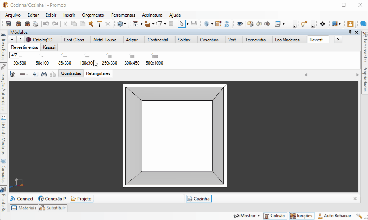Expand the brick wall icon dropdown arrow
The height and width of the screenshot is (220, 368).
tap(153, 24)
